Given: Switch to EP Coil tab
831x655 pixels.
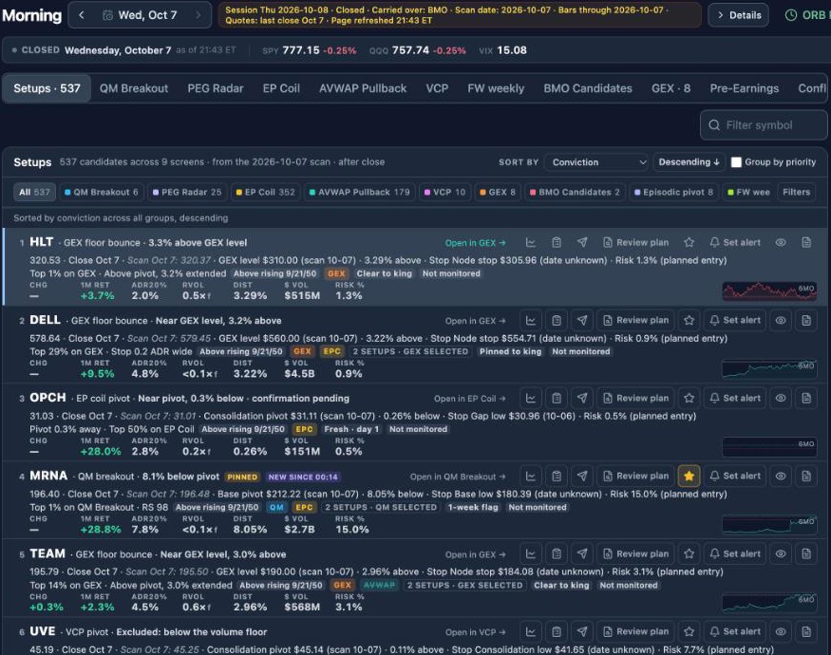Looking at the screenshot, I should (281, 88).
